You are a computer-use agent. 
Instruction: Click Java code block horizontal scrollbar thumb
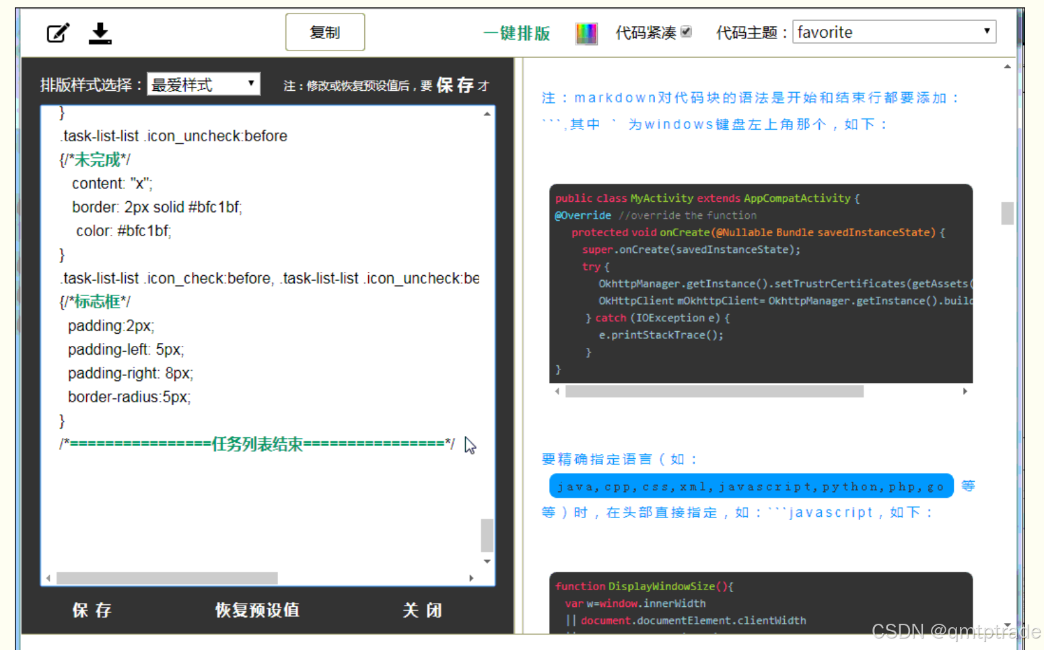[714, 391]
